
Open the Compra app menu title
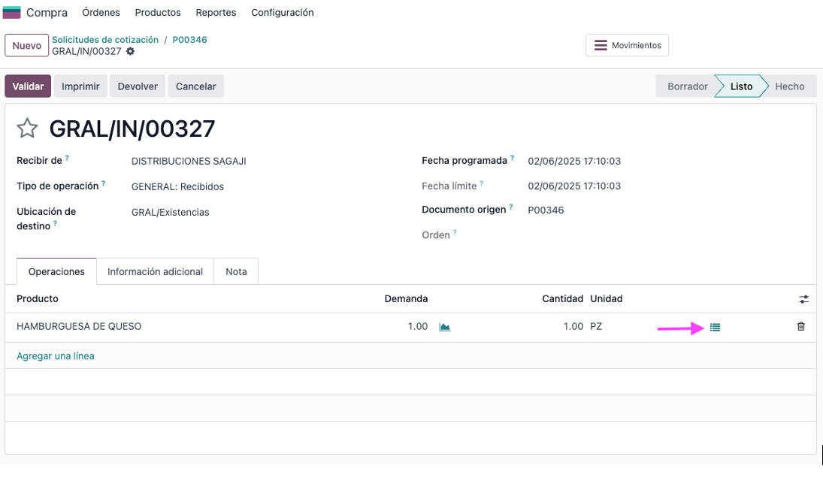(47, 12)
